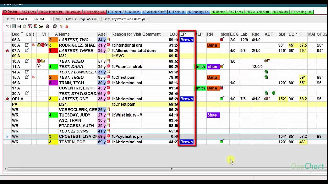Click the red status circle for TRAIN, TECH

108,83
